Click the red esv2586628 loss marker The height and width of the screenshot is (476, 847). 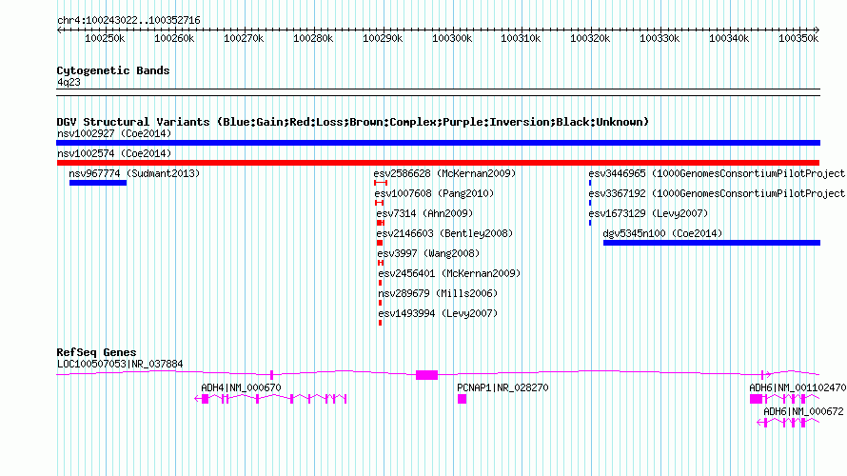point(381,183)
